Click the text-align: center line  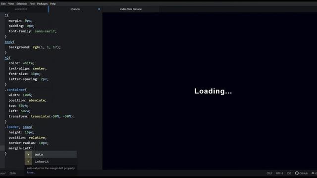[28, 68]
